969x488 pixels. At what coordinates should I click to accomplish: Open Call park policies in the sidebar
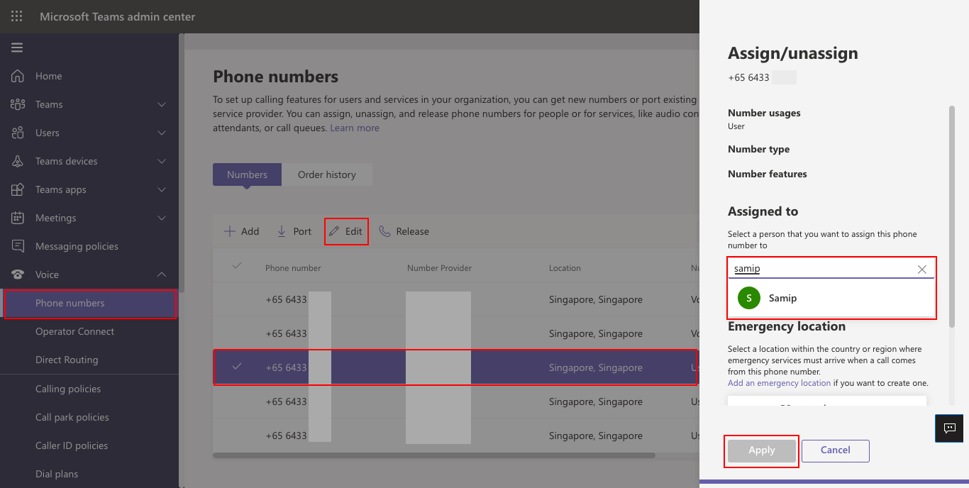point(72,417)
